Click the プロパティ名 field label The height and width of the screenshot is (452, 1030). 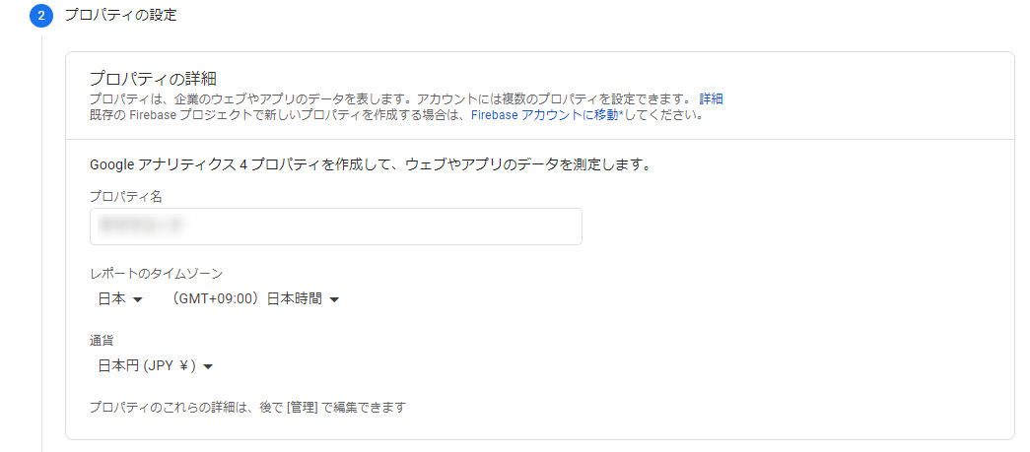point(125,196)
